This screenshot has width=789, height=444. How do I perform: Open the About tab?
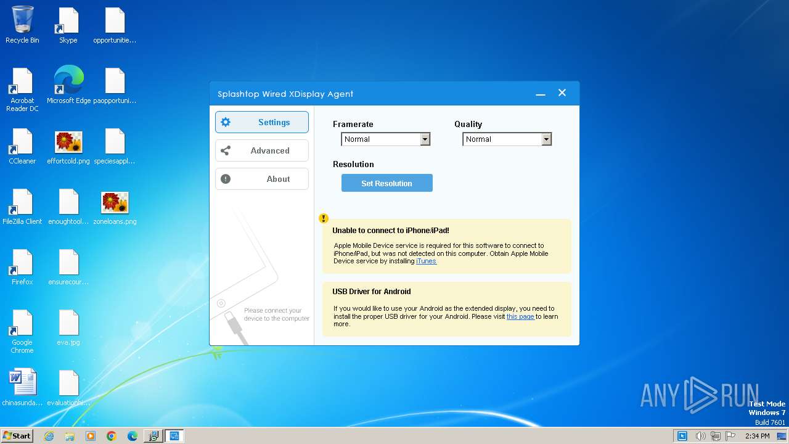[262, 179]
